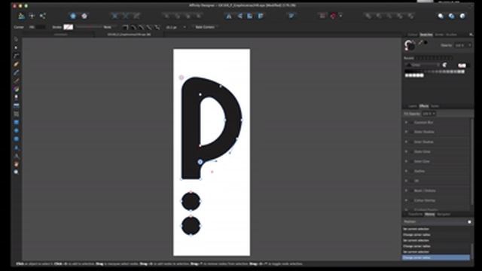The width and height of the screenshot is (482, 271).
Task: Click the Bake Corners button
Action: [x=205, y=27]
